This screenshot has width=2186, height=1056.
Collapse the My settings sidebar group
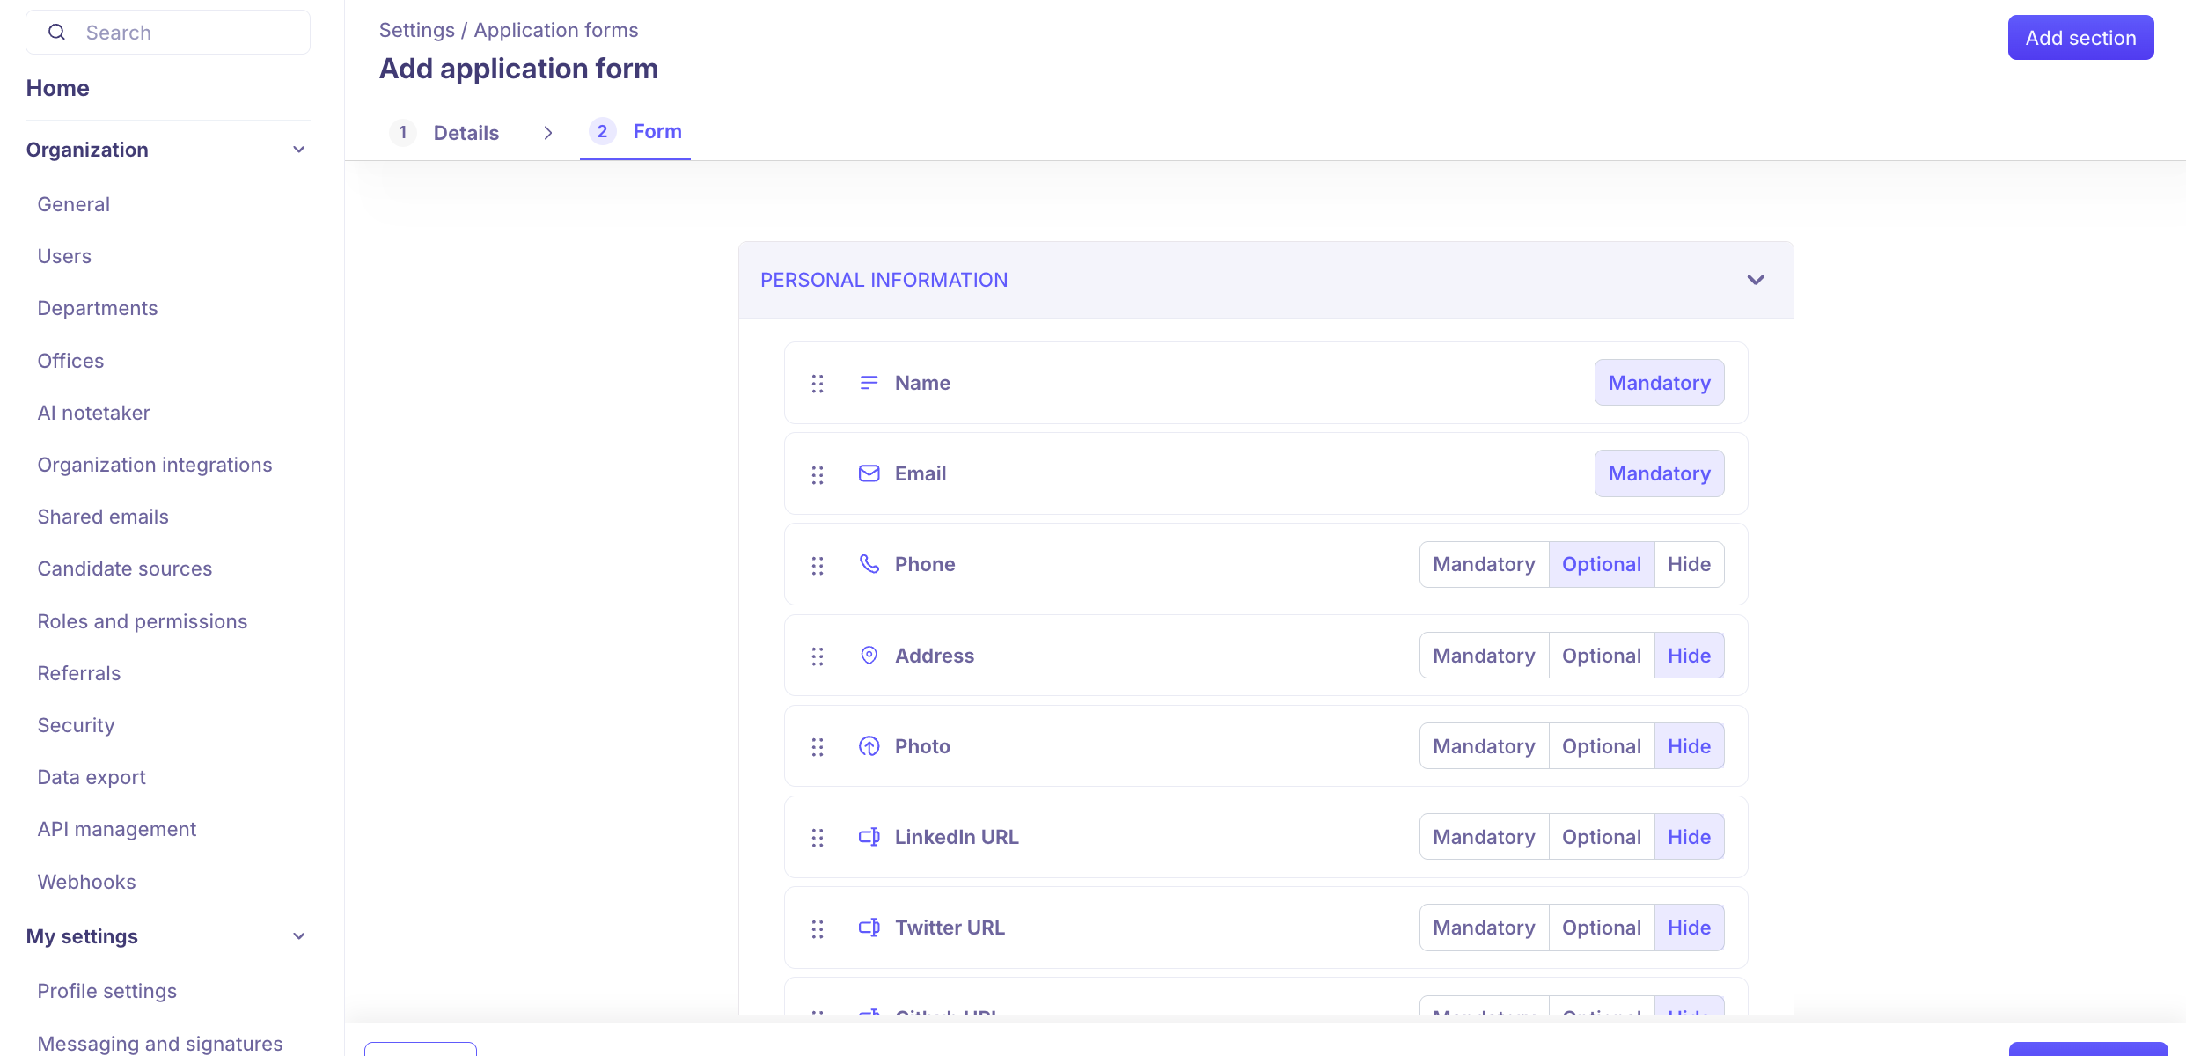[299, 936]
